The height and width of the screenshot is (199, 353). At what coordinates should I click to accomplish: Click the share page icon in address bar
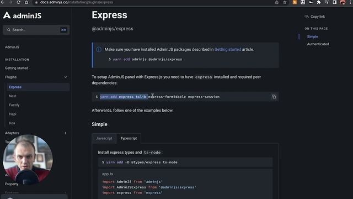click(x=277, y=2)
